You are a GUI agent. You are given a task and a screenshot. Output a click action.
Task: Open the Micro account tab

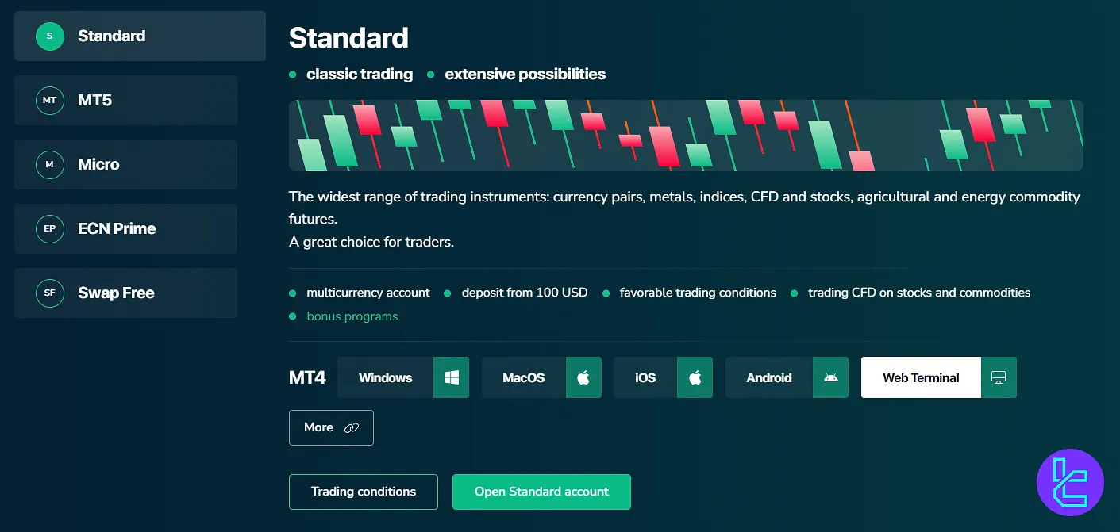(125, 165)
